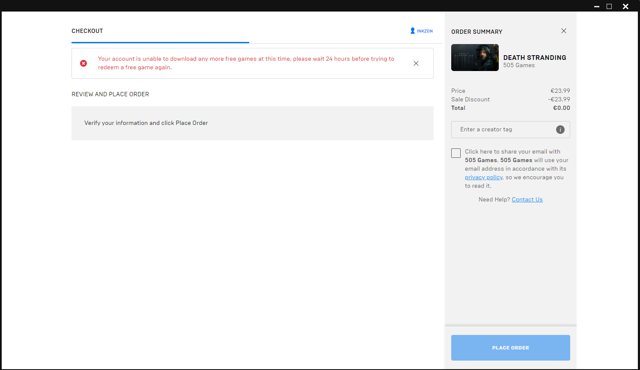
Task: Click the DEATH STRANDING title text
Action: [x=535, y=57]
